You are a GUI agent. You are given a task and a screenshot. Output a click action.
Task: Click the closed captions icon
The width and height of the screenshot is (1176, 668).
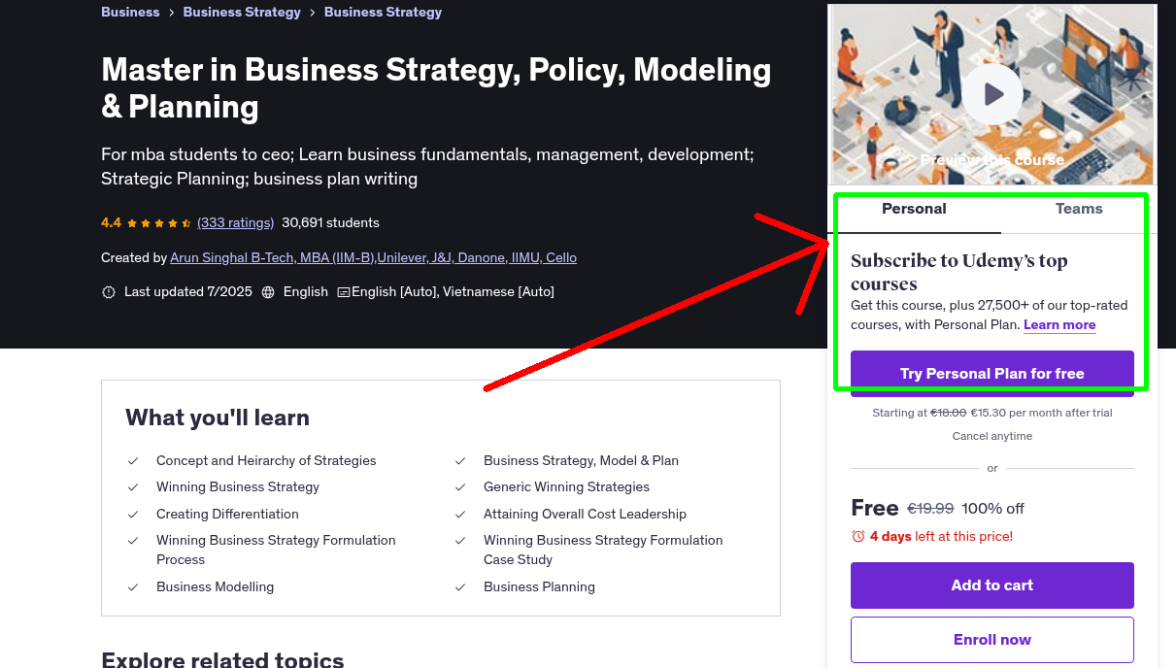coord(344,292)
